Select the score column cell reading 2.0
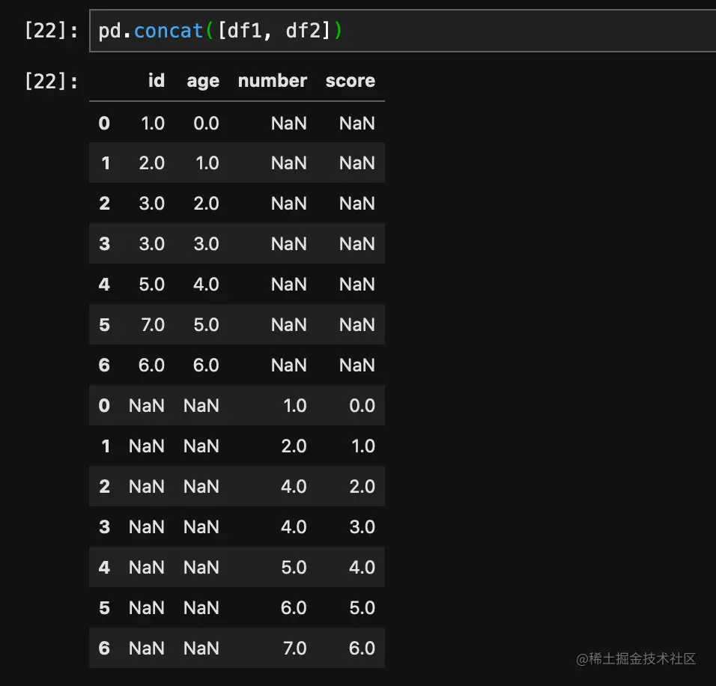Screen dimensions: 716x686 click(x=362, y=486)
